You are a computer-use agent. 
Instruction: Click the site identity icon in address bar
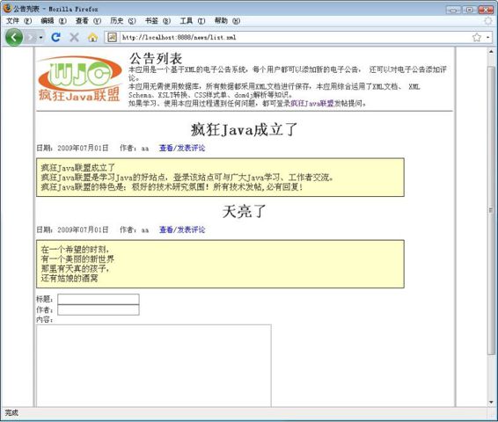click(x=112, y=38)
